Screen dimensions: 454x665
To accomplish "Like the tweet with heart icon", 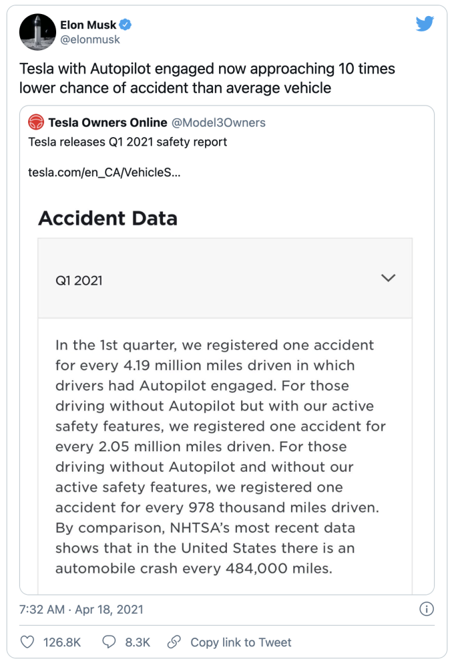I will click(x=27, y=642).
